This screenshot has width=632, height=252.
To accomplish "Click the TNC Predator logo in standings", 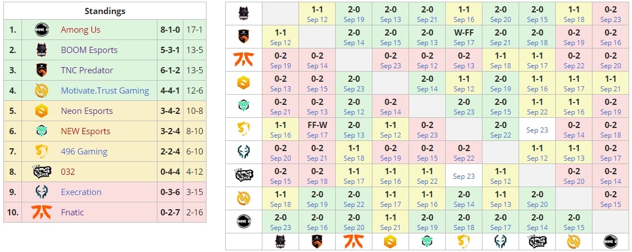I will [x=42, y=70].
